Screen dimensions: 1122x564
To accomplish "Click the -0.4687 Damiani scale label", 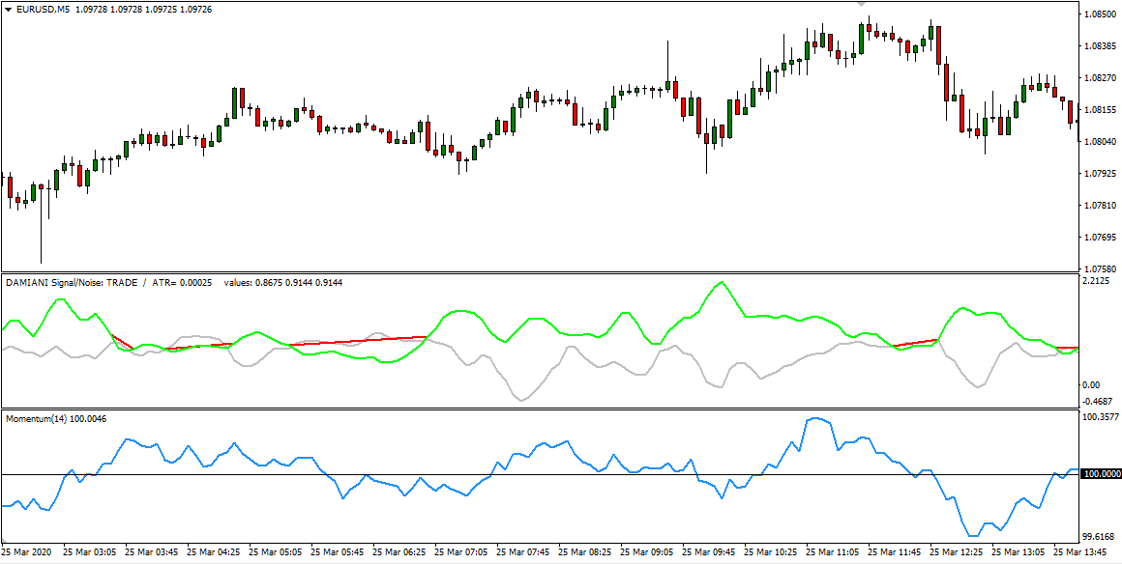I will (x=1100, y=401).
